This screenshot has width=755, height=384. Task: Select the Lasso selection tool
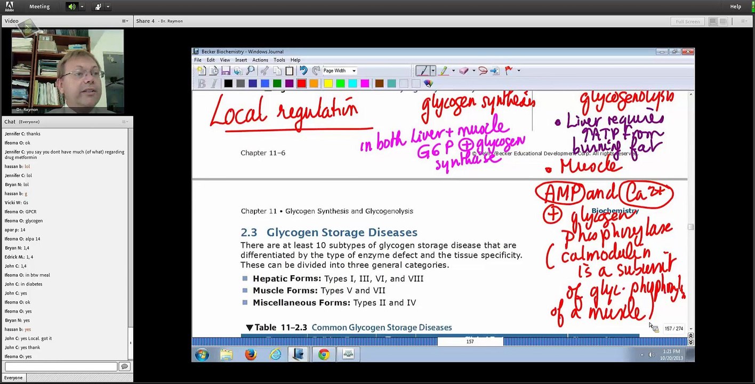[483, 70]
